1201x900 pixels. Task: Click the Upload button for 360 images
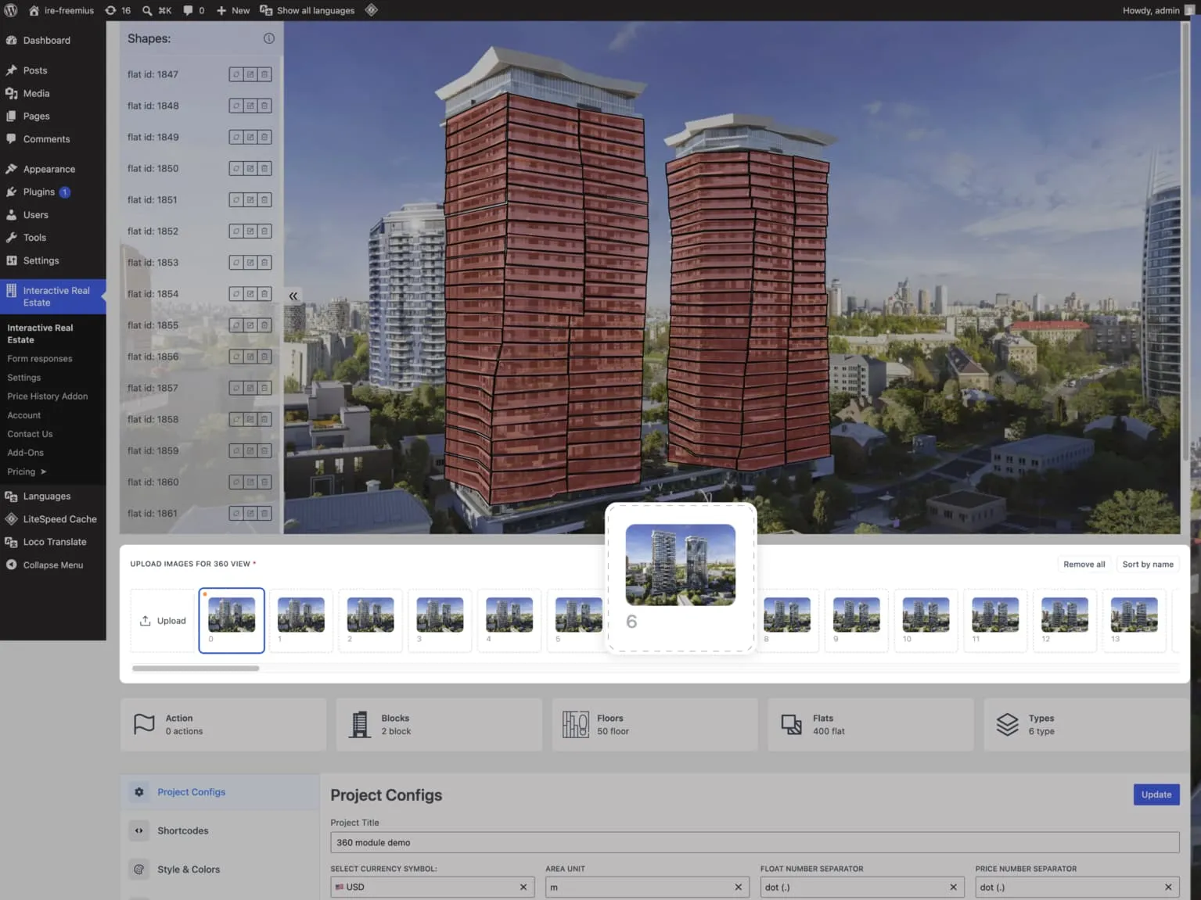[163, 621]
